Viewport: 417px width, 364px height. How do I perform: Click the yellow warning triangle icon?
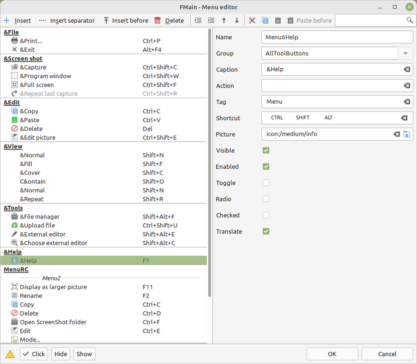tap(10, 354)
